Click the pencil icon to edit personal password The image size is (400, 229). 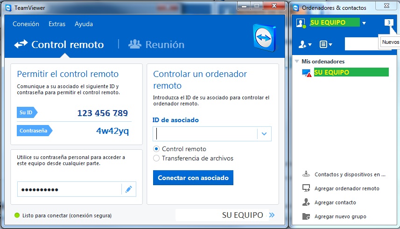[129, 189]
